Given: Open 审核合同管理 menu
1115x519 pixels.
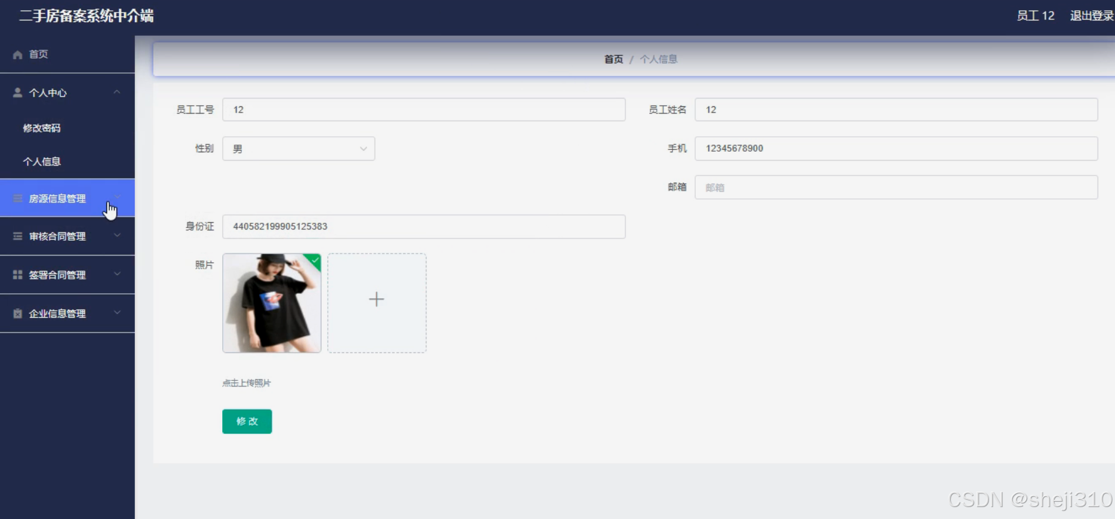Looking at the screenshot, I should tap(67, 237).
